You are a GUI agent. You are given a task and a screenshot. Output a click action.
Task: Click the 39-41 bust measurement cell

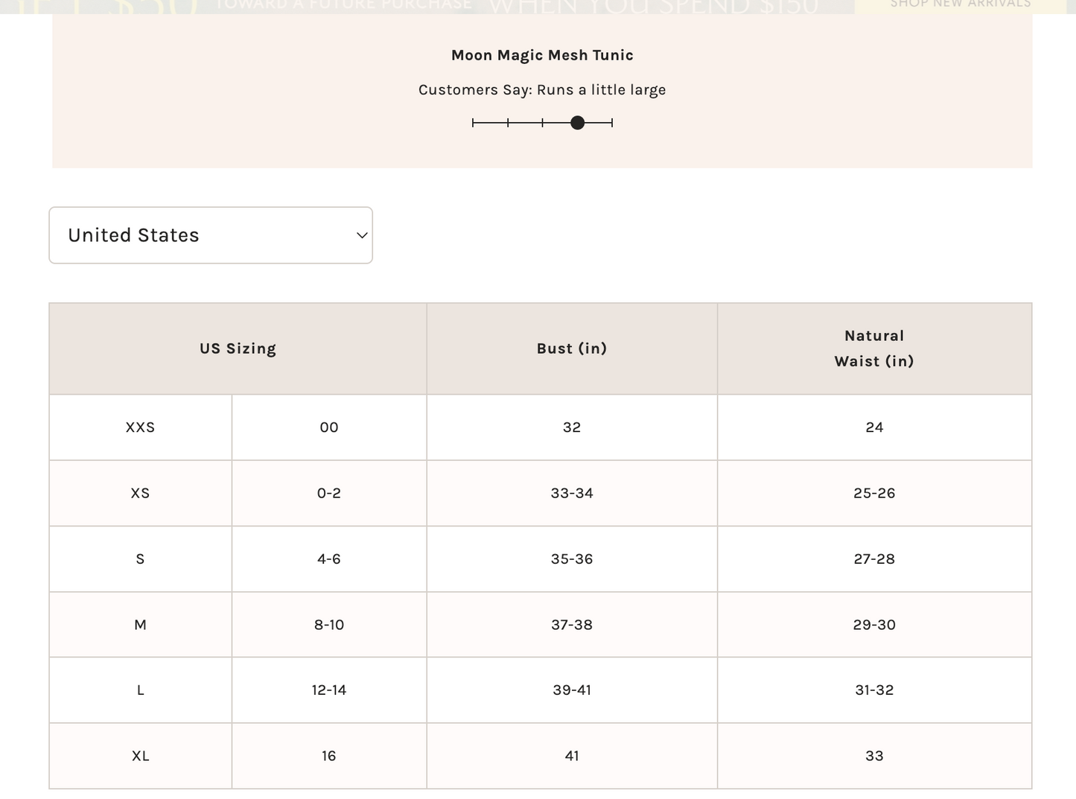point(571,690)
